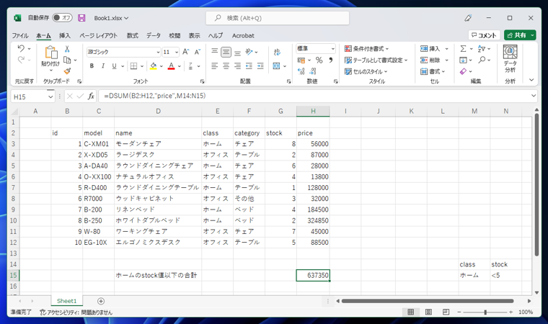Click the Save floppy disk icon
Image resolution: width=548 pixels, height=324 pixels.
(81, 18)
